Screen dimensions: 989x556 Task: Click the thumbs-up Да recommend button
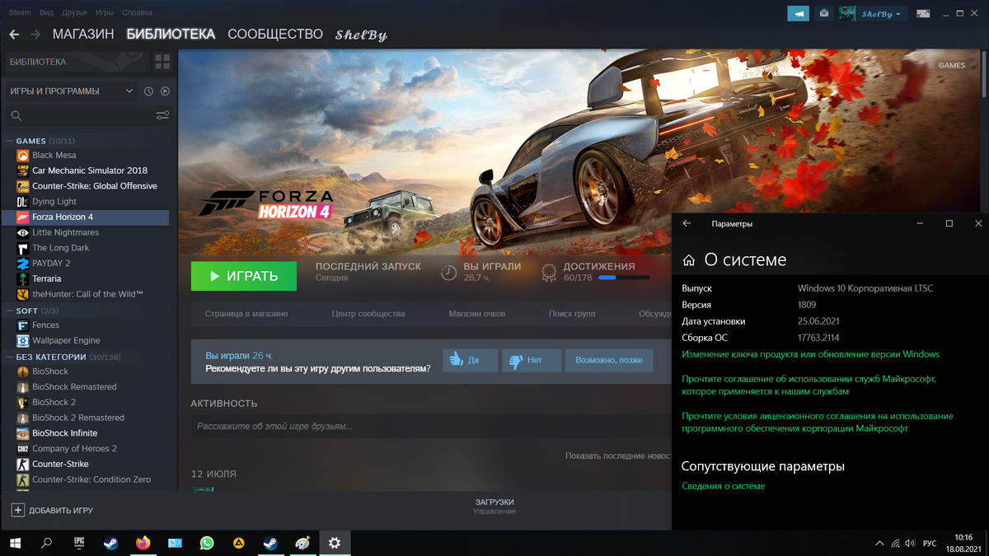click(471, 360)
